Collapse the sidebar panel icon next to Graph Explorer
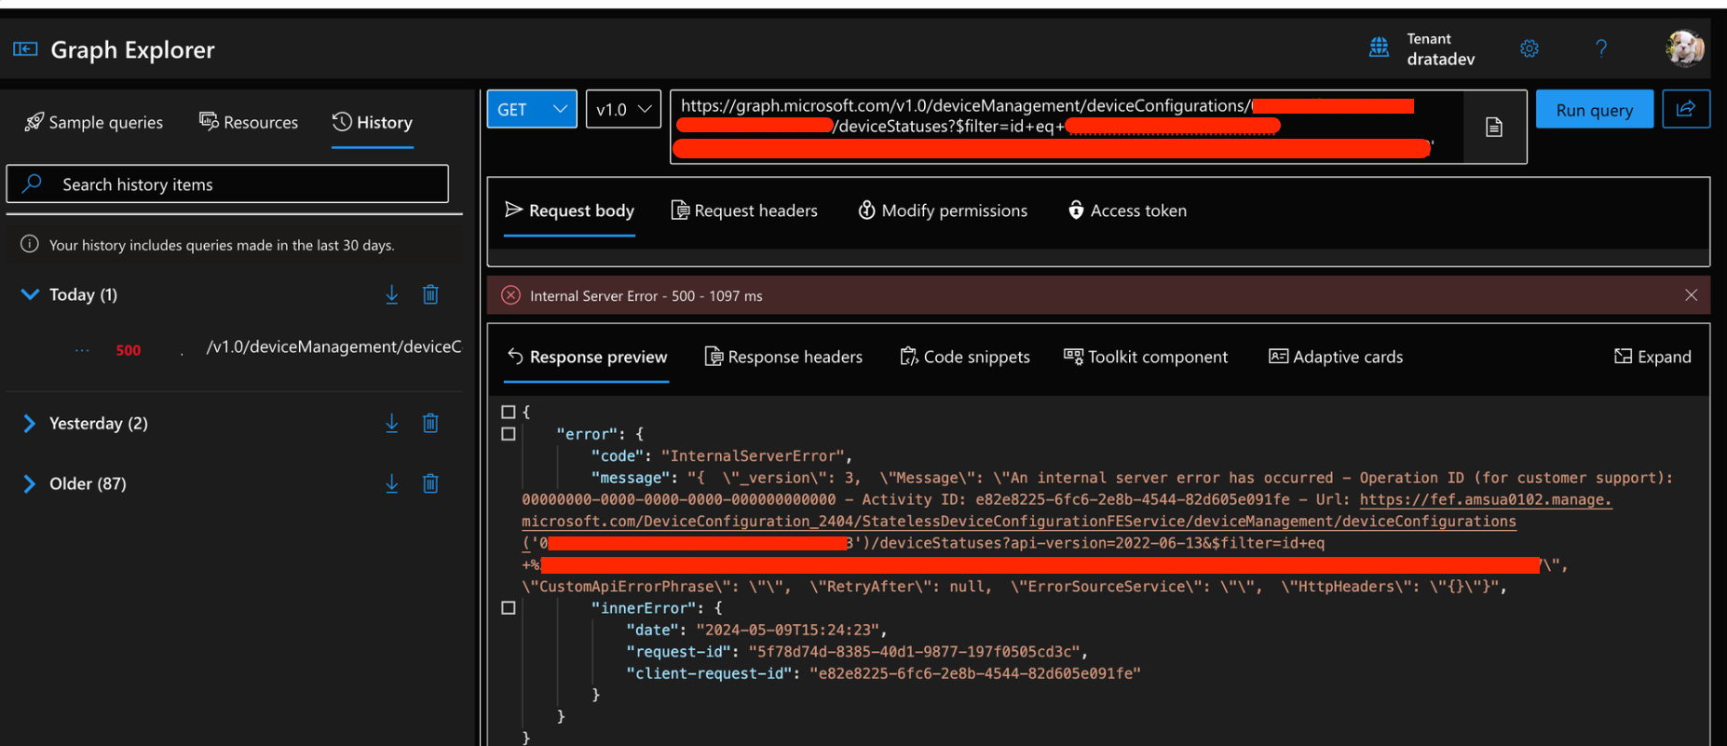This screenshot has width=1727, height=746. pos(25,49)
